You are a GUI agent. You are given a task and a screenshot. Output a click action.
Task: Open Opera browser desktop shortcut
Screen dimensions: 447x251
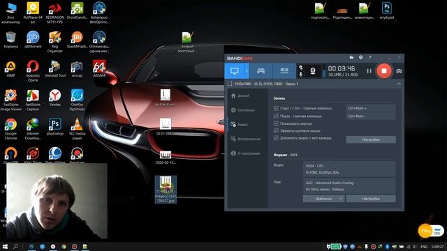pos(33,71)
